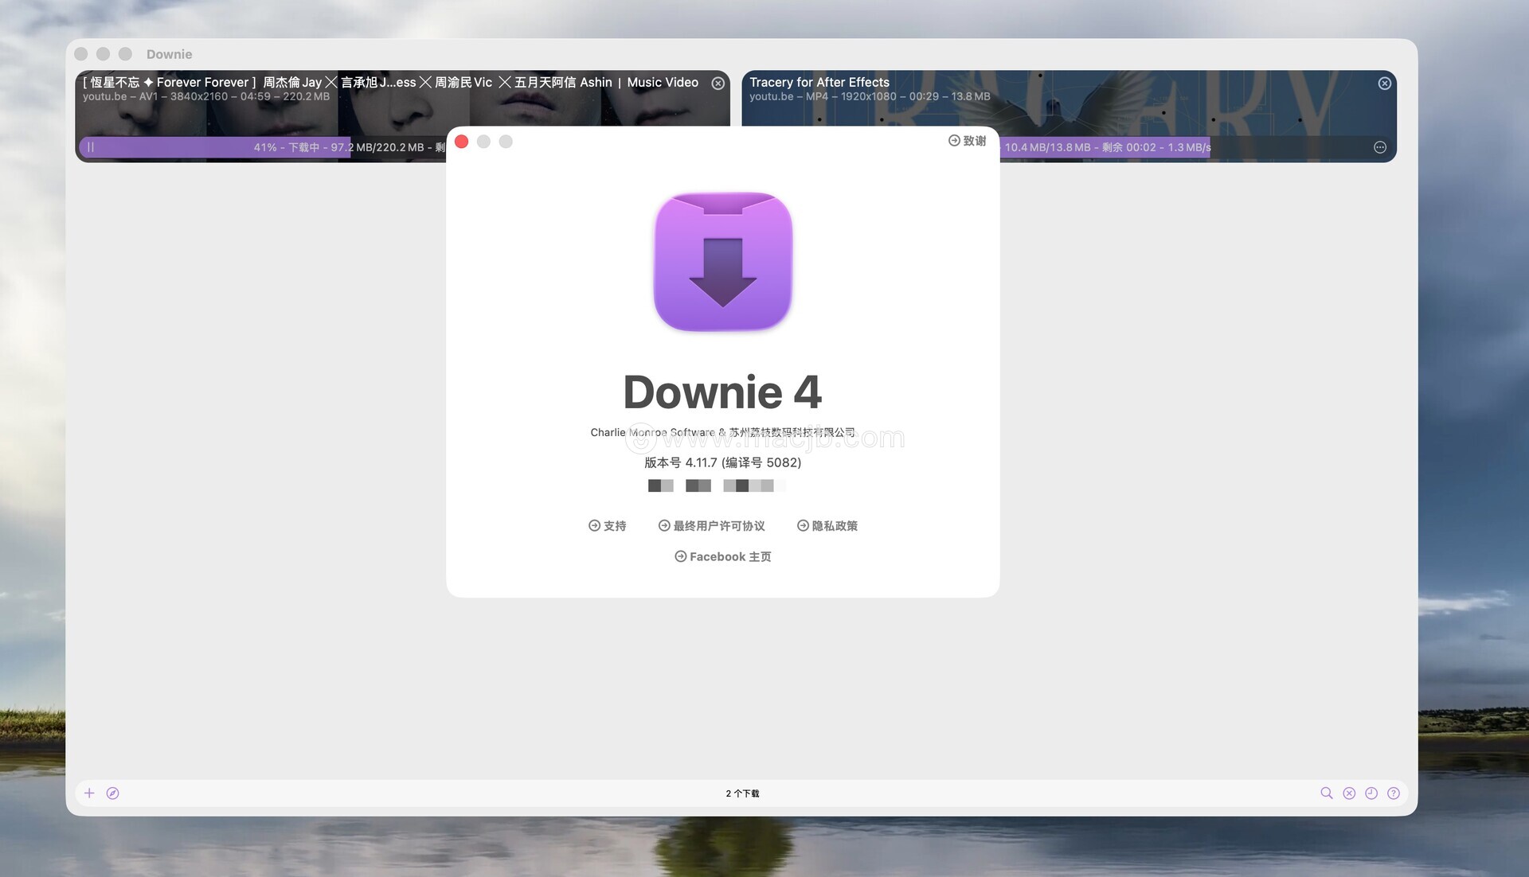
Task: Click the 支持 support link
Action: click(607, 526)
